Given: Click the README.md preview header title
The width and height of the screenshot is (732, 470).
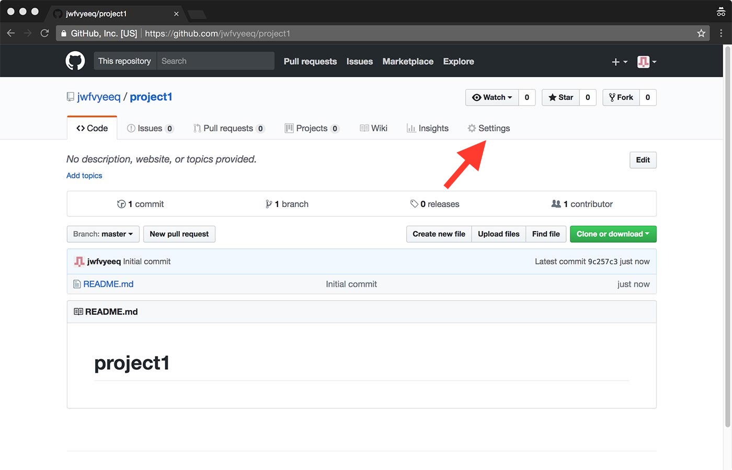Looking at the screenshot, I should coord(111,312).
